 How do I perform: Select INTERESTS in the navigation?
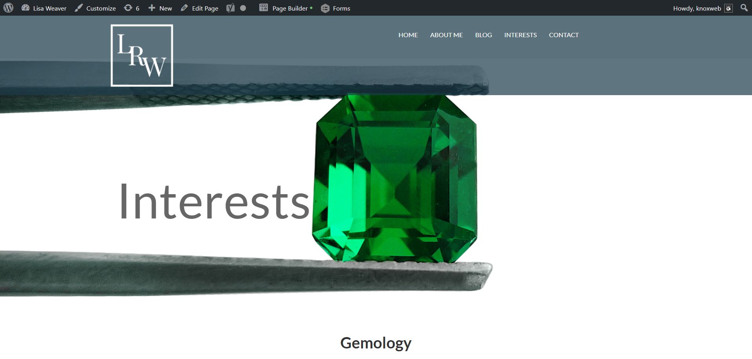[x=521, y=35]
